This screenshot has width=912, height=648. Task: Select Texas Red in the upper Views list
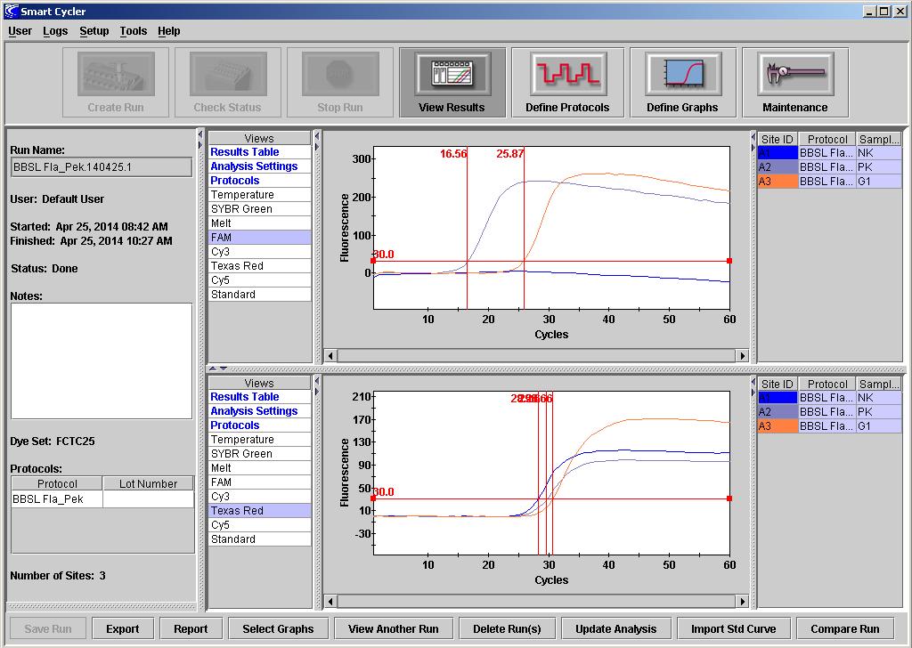click(x=259, y=266)
